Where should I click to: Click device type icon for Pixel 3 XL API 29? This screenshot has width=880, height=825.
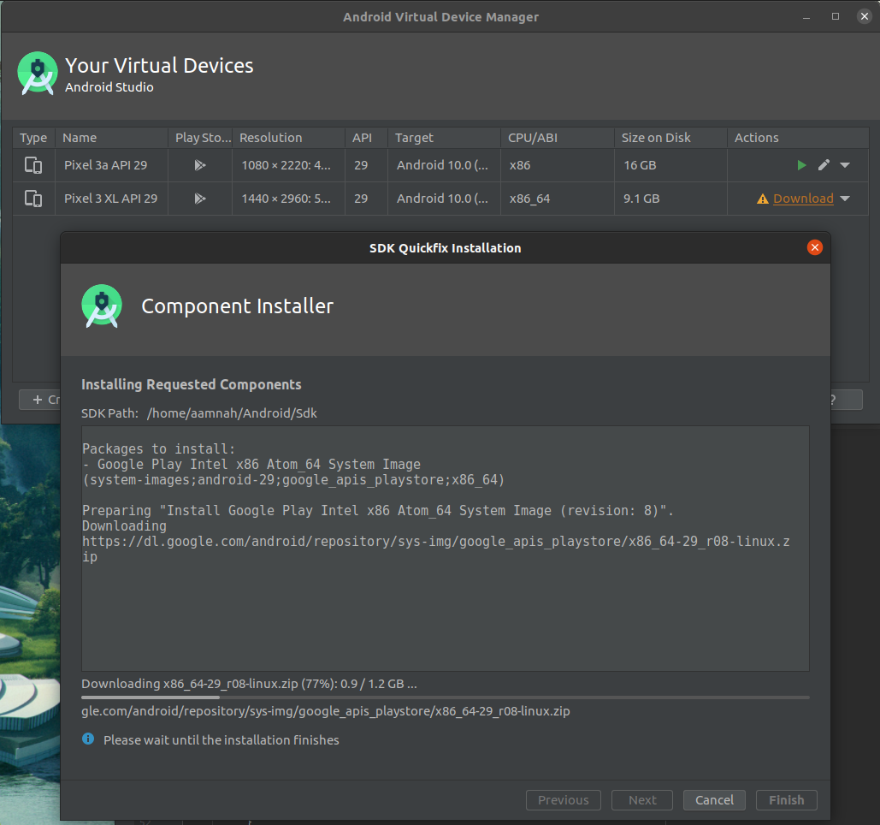point(33,199)
